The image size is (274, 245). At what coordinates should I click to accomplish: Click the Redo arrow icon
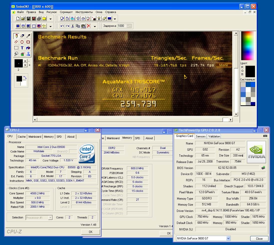[x=68, y=26]
